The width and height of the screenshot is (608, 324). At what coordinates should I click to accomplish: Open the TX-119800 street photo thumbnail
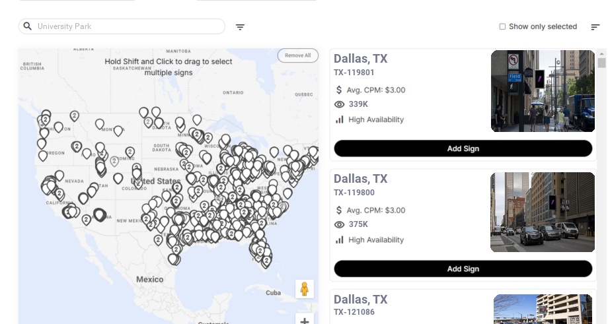[x=543, y=212]
